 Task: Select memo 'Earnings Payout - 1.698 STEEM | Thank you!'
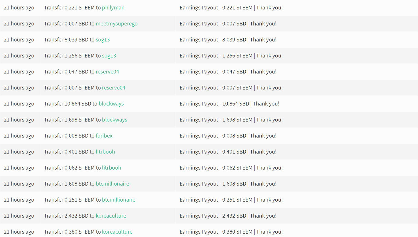coord(231,120)
